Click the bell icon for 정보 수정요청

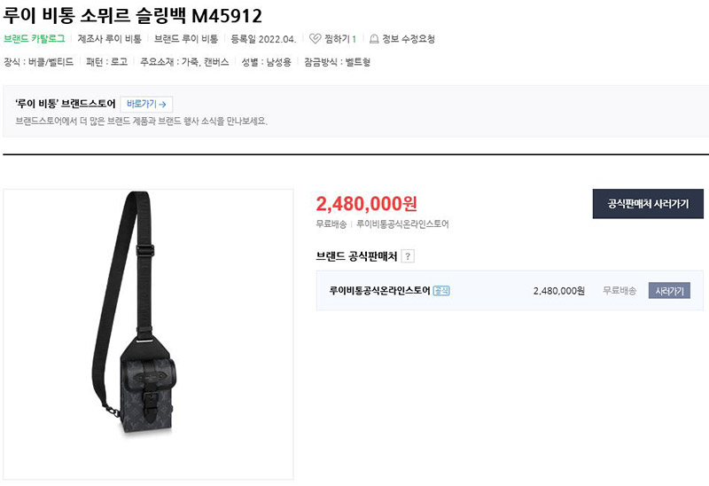click(x=374, y=39)
